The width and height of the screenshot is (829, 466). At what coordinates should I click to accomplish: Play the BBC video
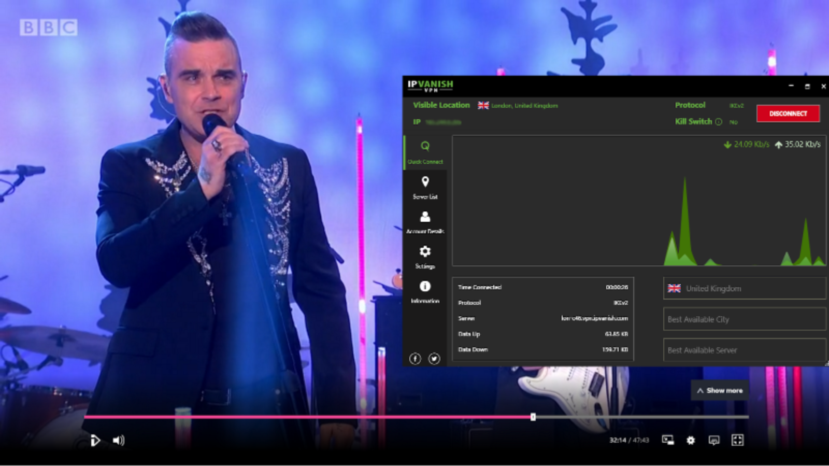point(95,441)
